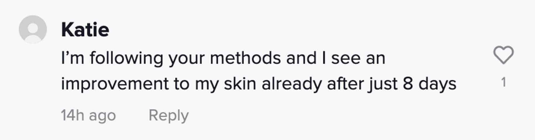
Task: Select the Reply link beside timestamp
Action: [168, 115]
